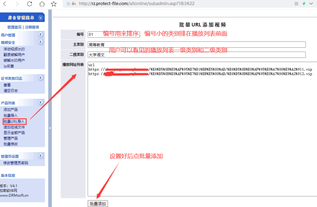Click the green lightning speed icon
The width and height of the screenshot is (317, 207).
(x=304, y=4)
